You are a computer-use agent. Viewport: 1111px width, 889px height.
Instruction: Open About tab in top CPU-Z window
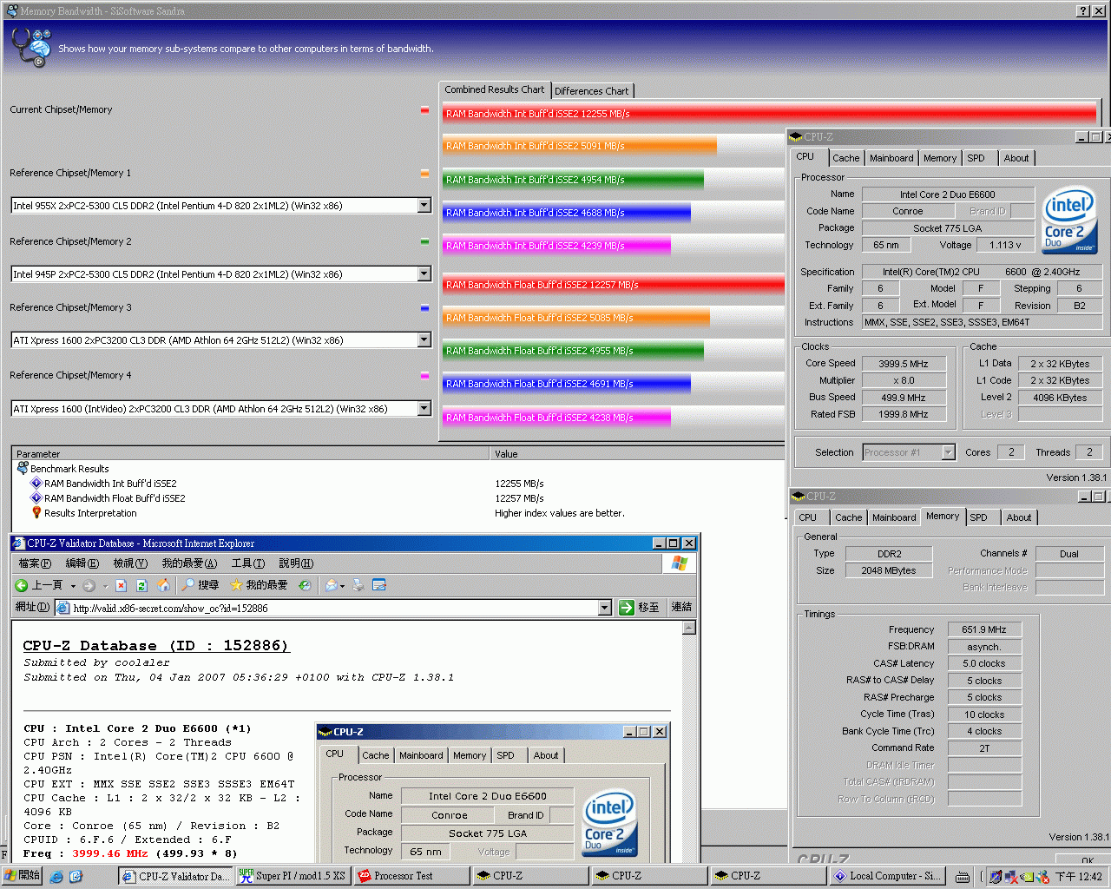click(1016, 158)
